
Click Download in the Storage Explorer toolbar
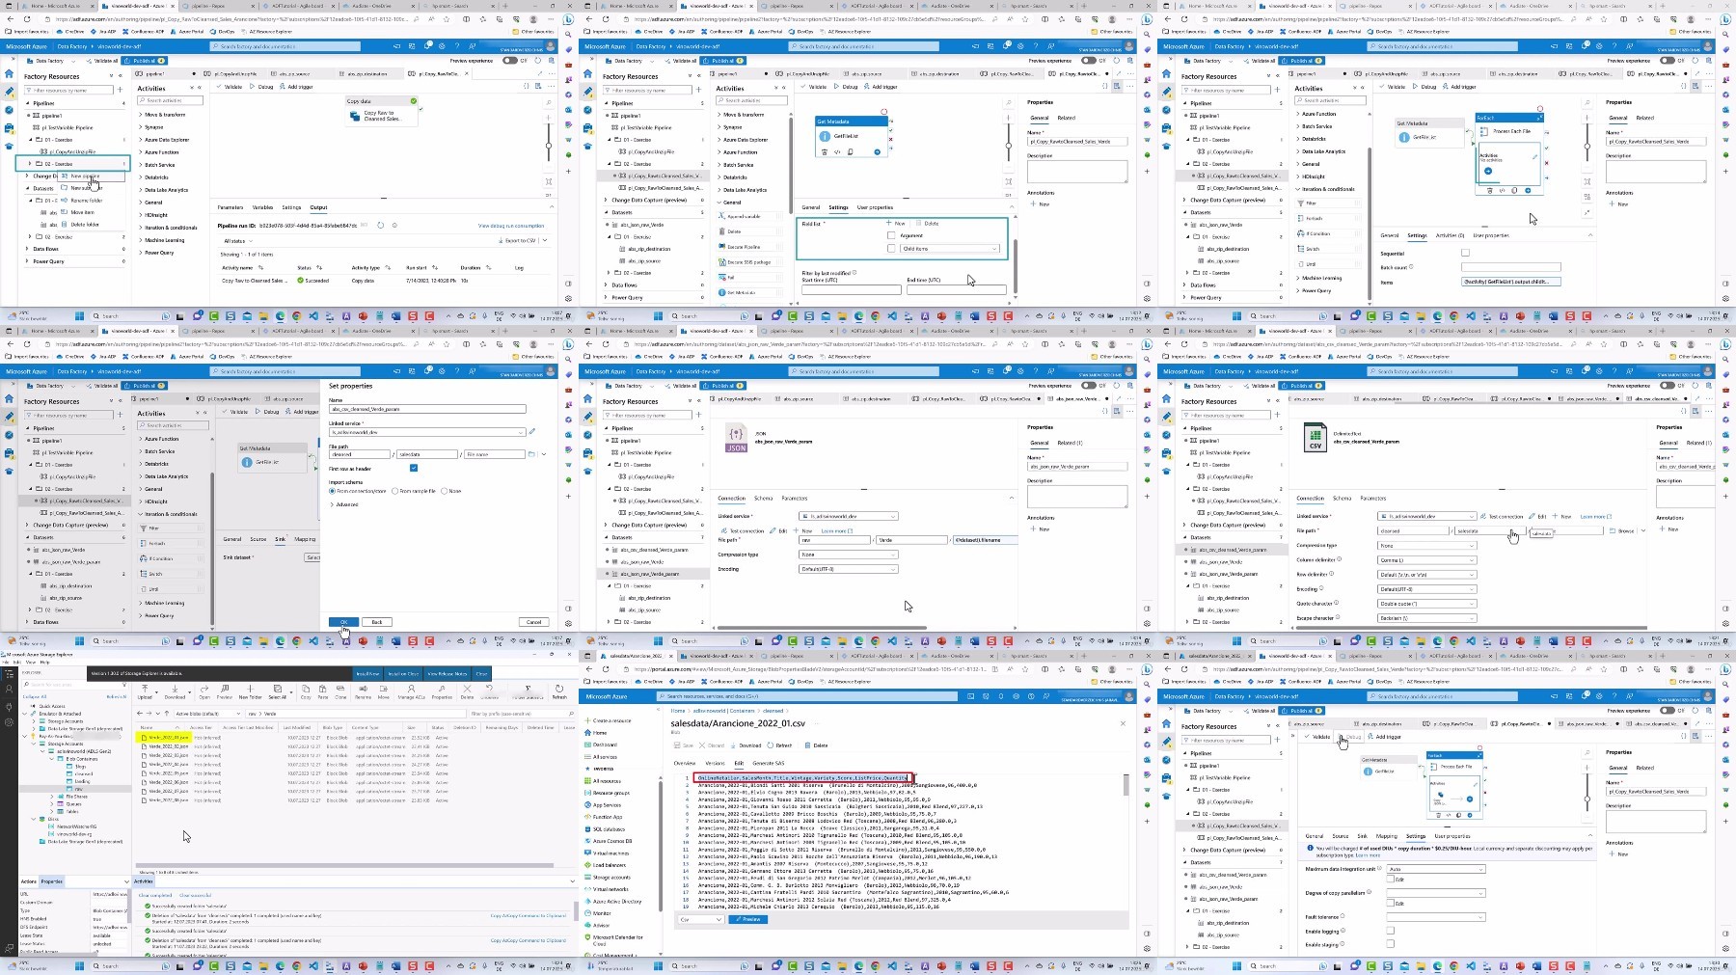tap(175, 691)
